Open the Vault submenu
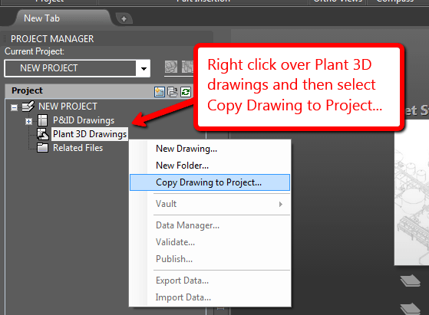429x315 pixels. pyautogui.click(x=210, y=204)
